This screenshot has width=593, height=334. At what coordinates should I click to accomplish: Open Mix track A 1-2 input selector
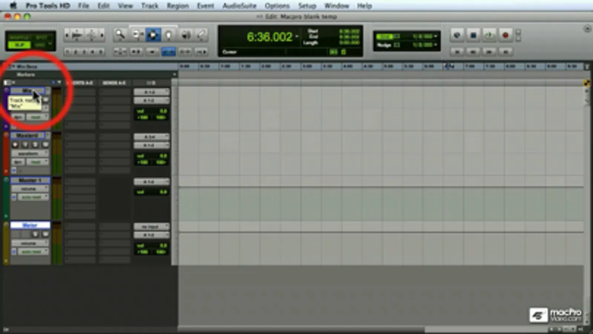[x=151, y=92]
